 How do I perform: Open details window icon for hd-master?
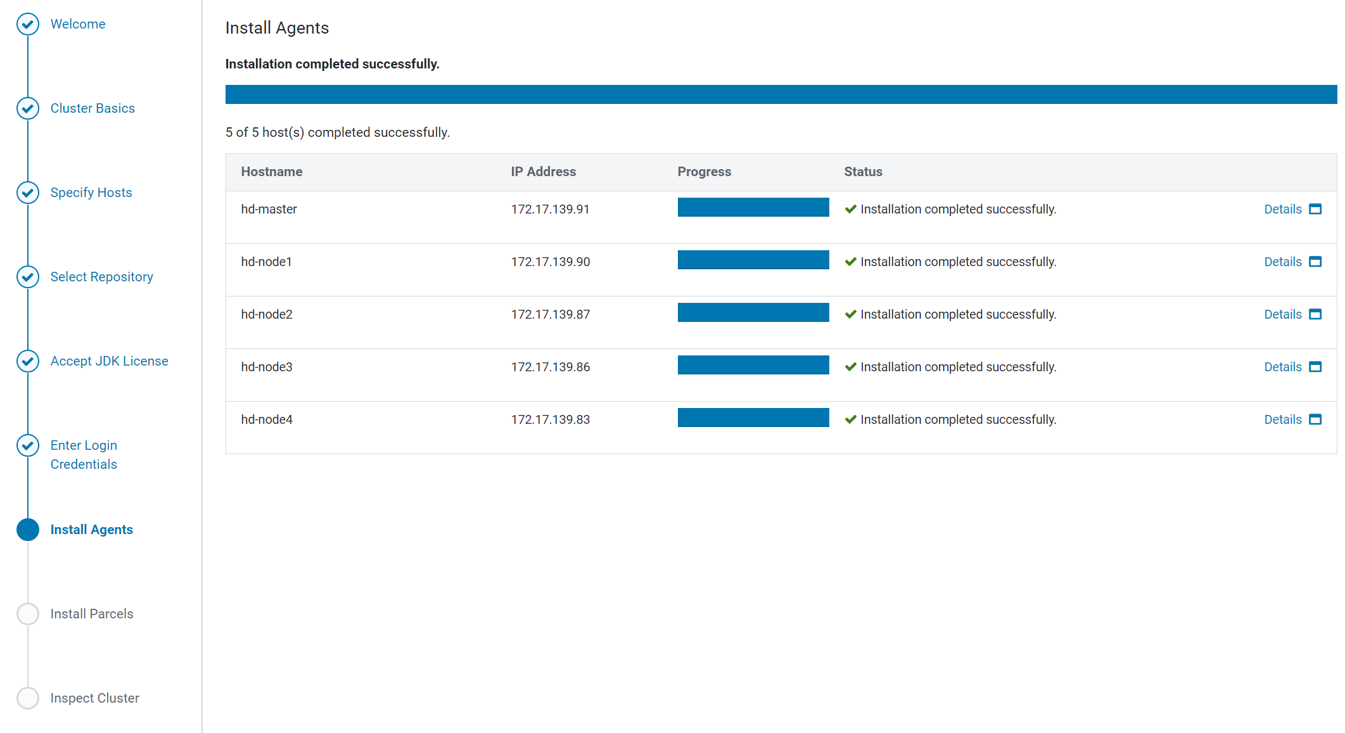click(1315, 209)
